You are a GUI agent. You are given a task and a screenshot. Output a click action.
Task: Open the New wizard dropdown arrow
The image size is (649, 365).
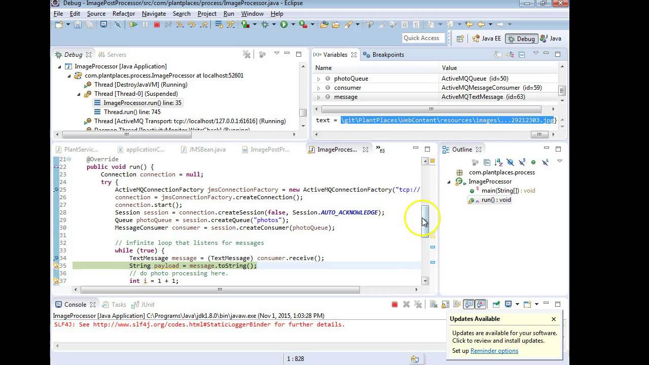tap(68, 24)
